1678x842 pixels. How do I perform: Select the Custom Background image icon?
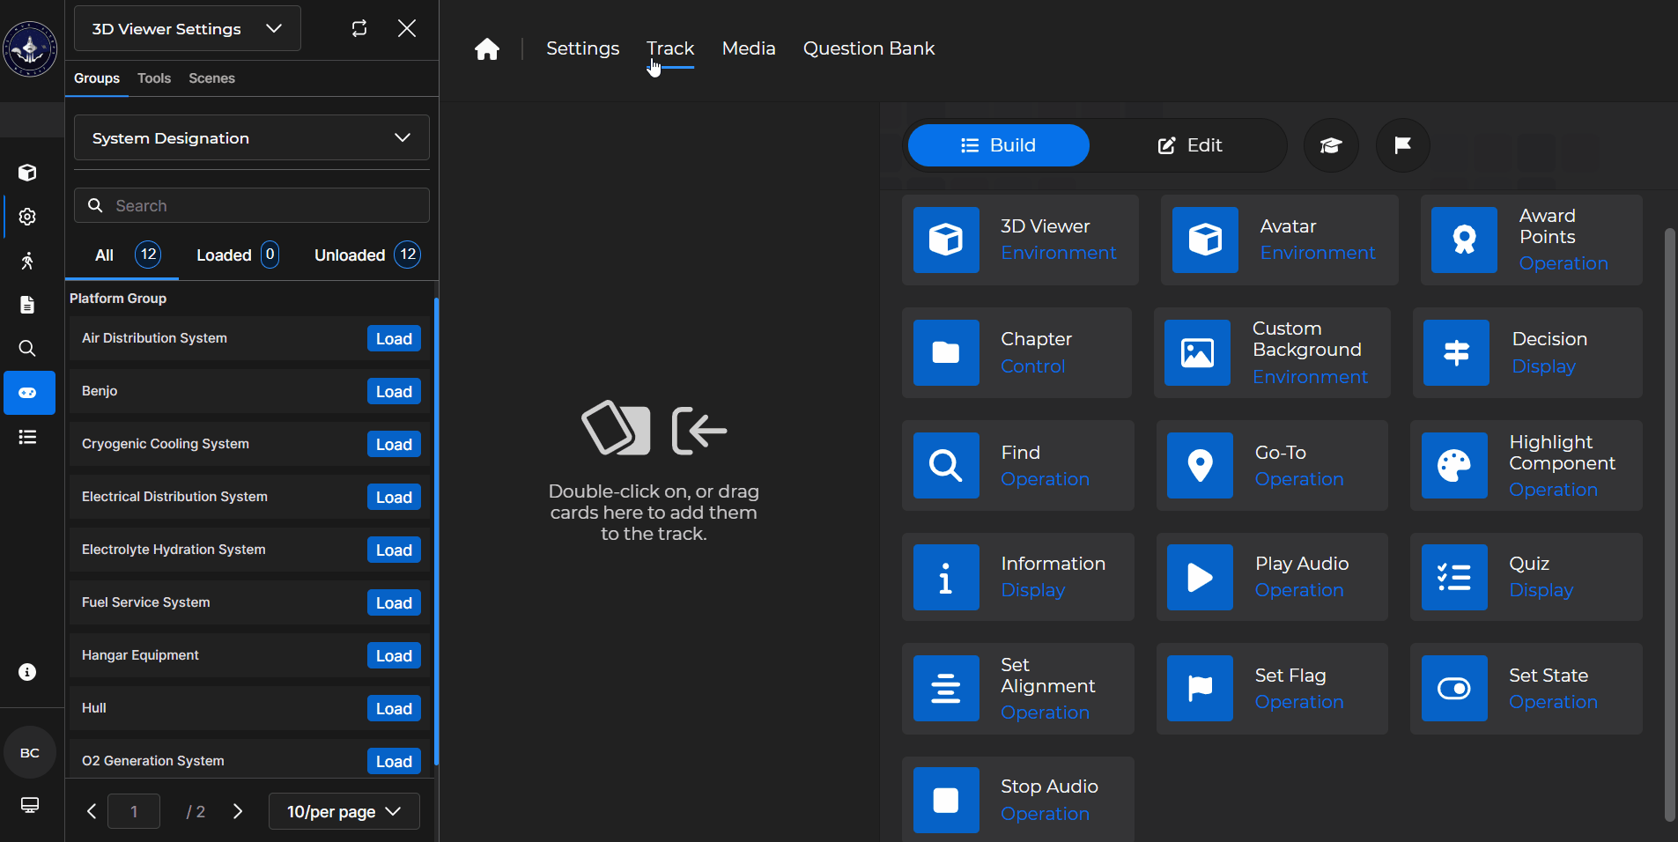(1197, 352)
